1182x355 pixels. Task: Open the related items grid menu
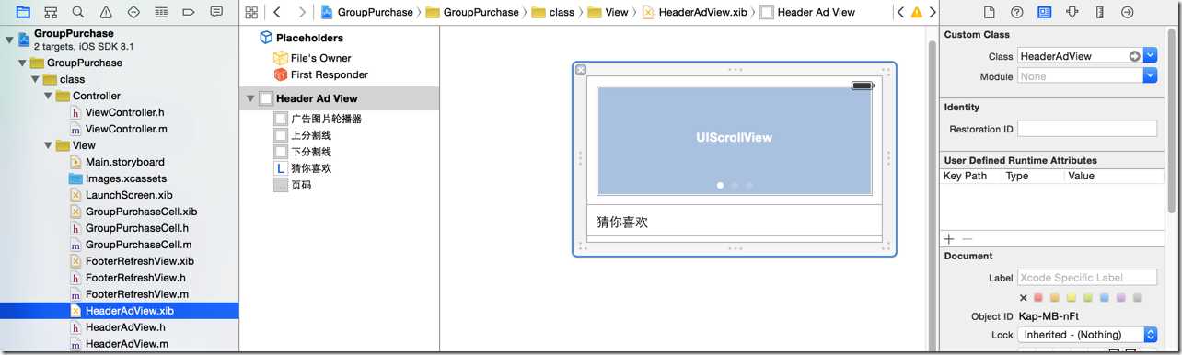coord(251,12)
